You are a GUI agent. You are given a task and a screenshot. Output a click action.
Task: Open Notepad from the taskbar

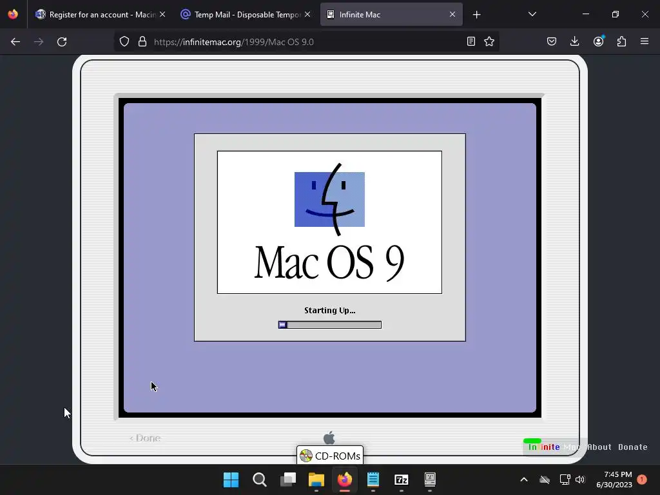pos(373,480)
